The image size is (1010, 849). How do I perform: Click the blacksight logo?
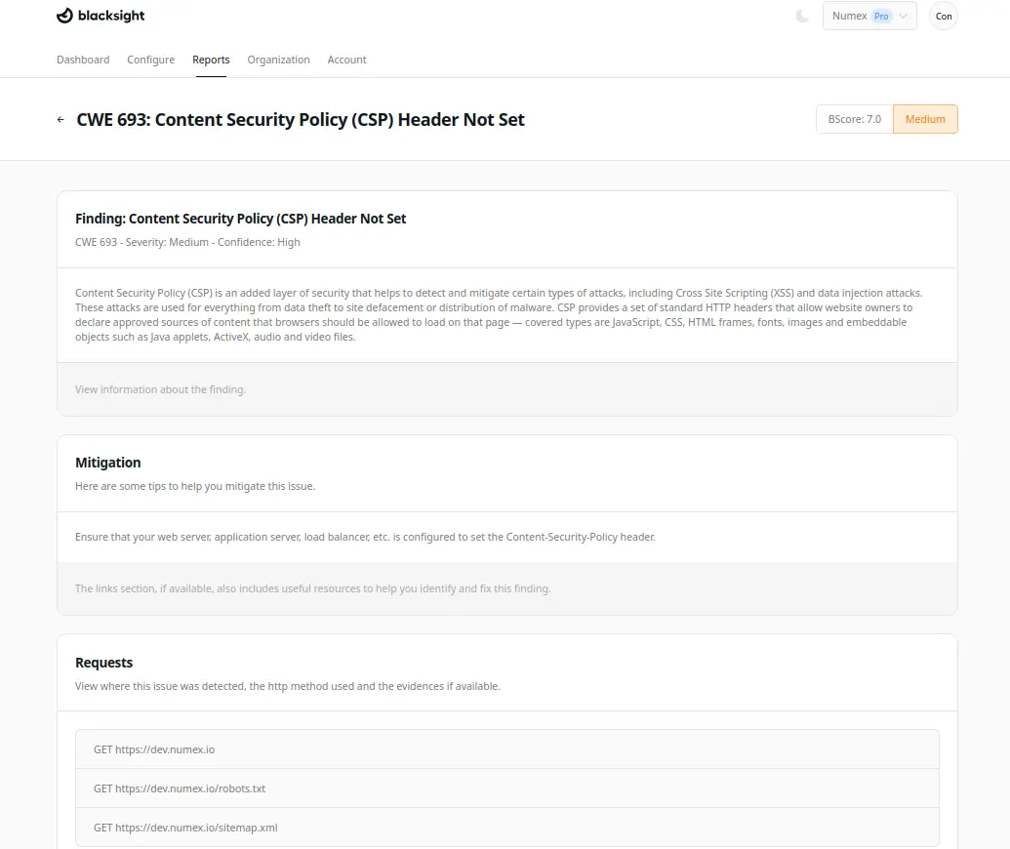(101, 16)
